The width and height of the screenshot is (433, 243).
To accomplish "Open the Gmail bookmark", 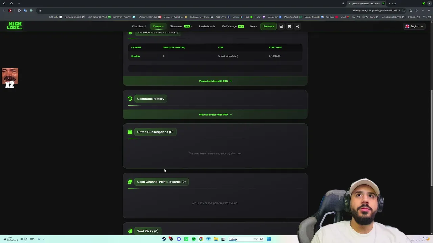I will (x=345, y=17).
